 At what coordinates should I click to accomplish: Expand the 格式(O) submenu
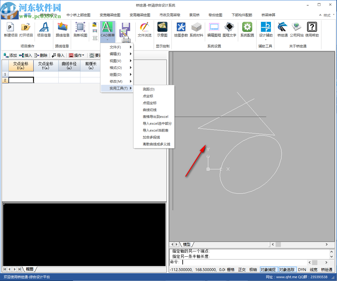[x=117, y=68]
